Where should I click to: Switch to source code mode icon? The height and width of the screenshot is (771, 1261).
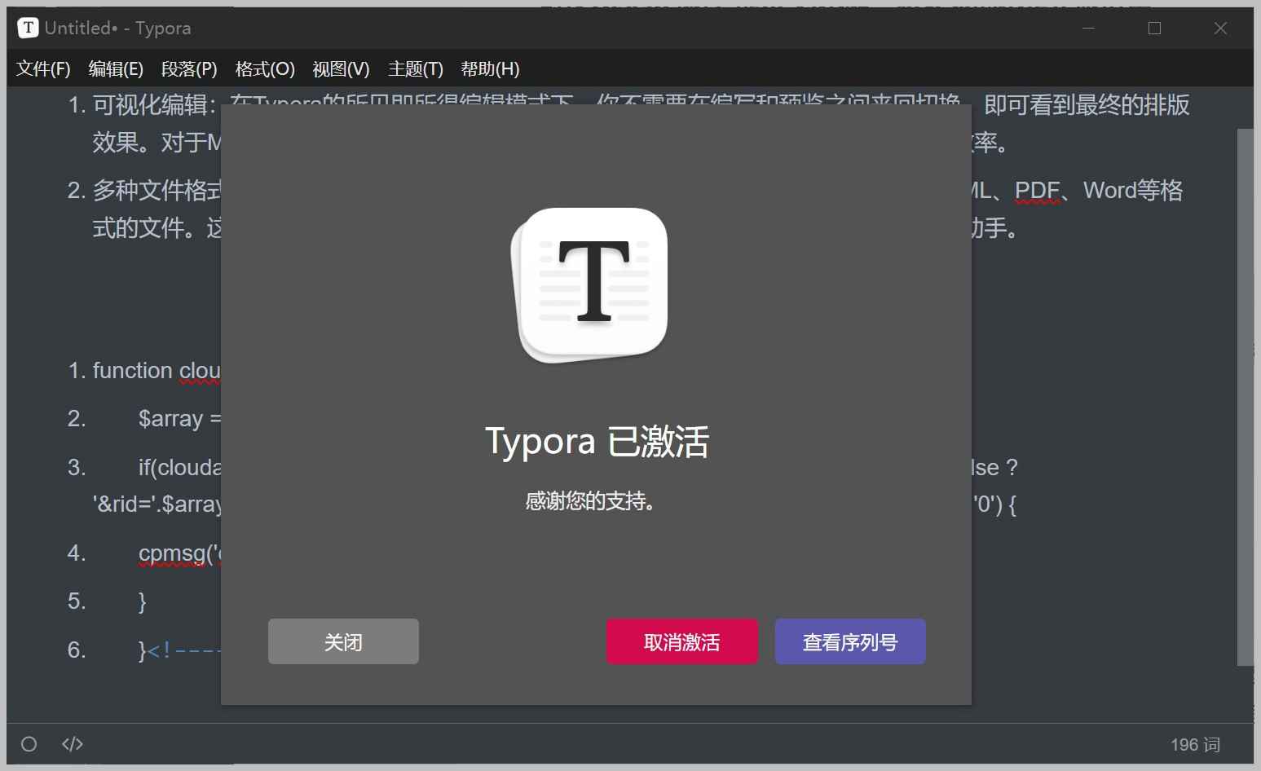pyautogui.click(x=73, y=744)
